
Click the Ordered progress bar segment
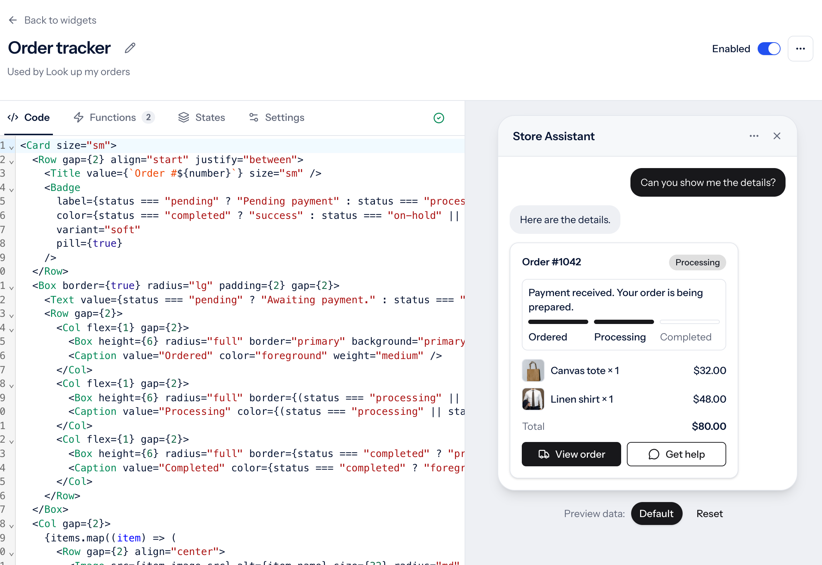(558, 322)
